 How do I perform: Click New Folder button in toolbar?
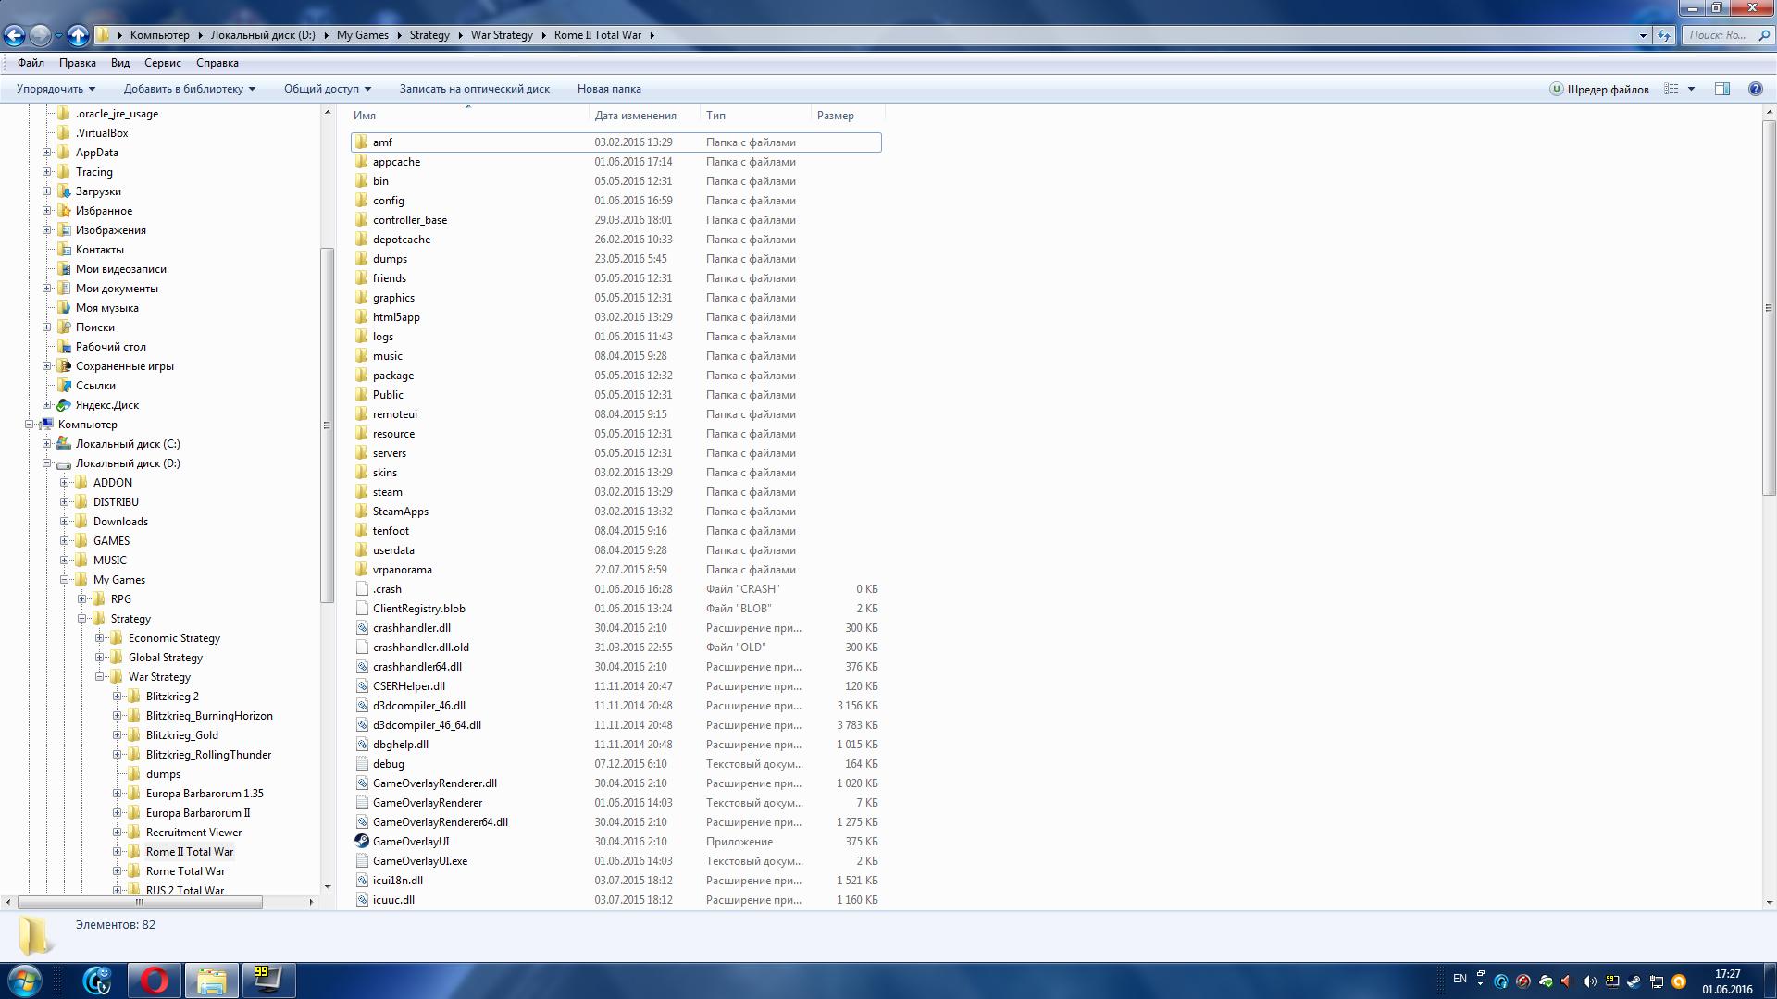coord(608,88)
